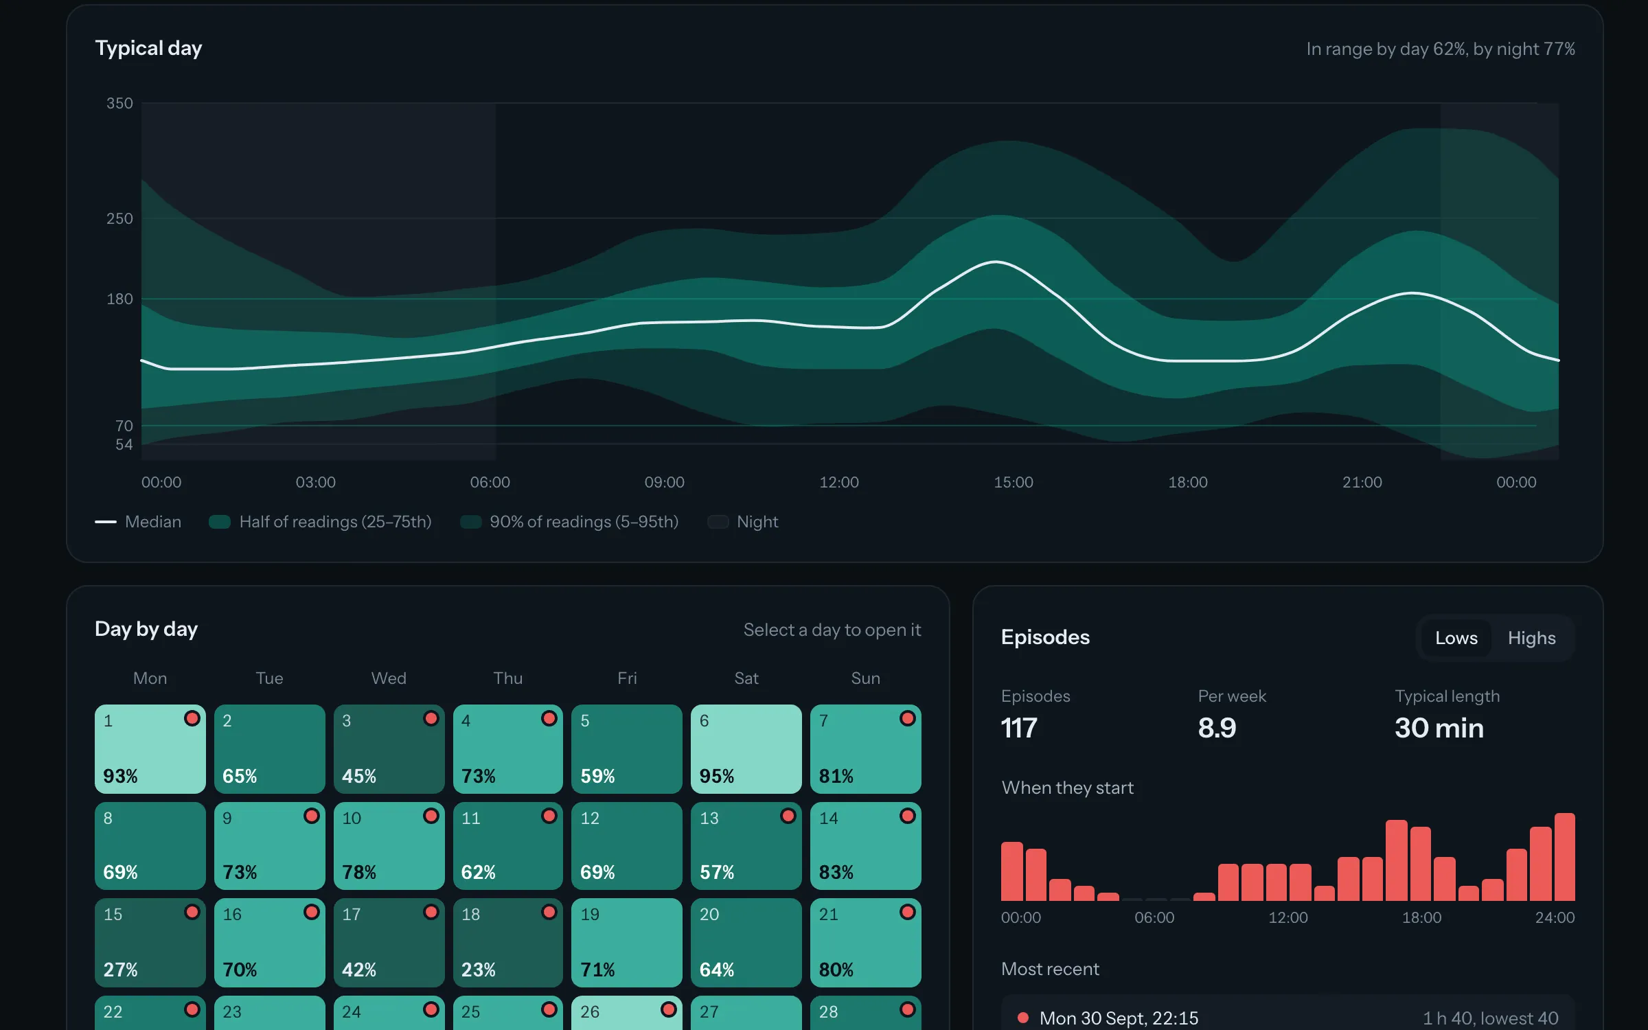Select day 15 tile showing 27%

point(150,943)
